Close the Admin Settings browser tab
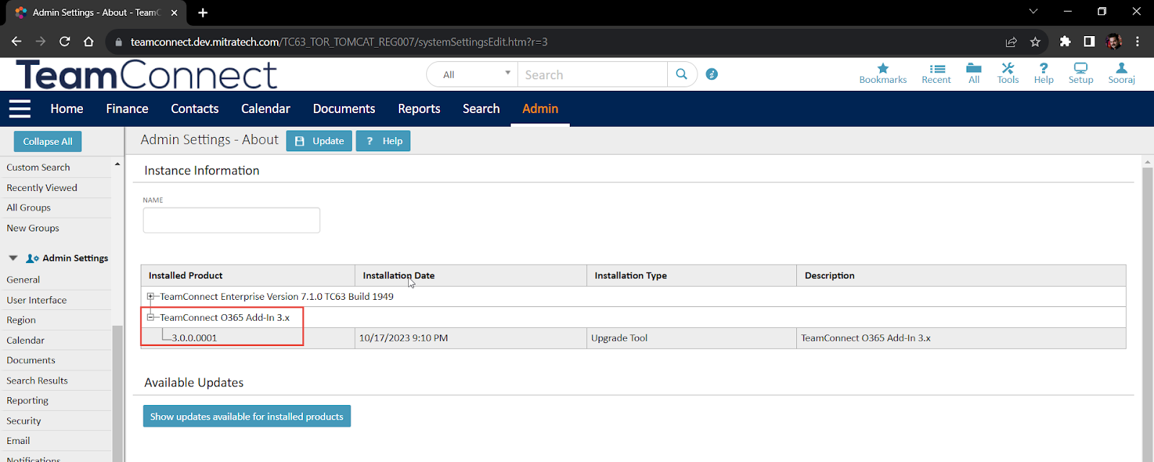The width and height of the screenshot is (1154, 462). 174,12
